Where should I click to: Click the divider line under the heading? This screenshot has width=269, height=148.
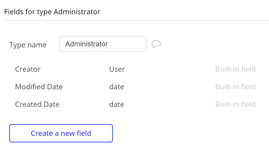[137, 20]
